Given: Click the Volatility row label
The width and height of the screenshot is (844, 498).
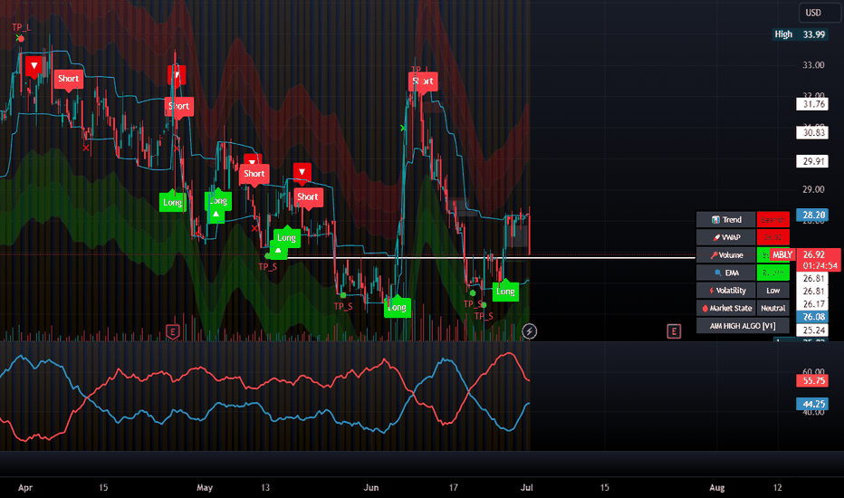Looking at the screenshot, I should pos(726,291).
